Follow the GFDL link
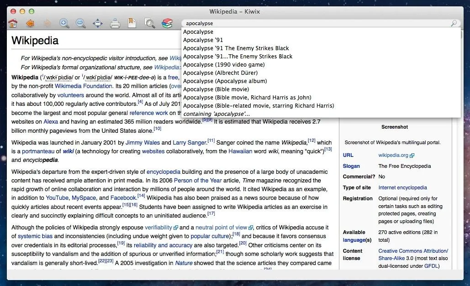The width and height of the screenshot is (470, 286). tap(431, 266)
